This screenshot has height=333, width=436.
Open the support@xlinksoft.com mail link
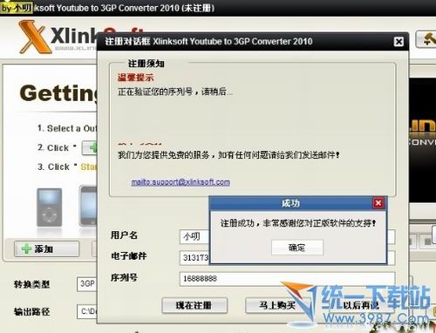(x=181, y=182)
